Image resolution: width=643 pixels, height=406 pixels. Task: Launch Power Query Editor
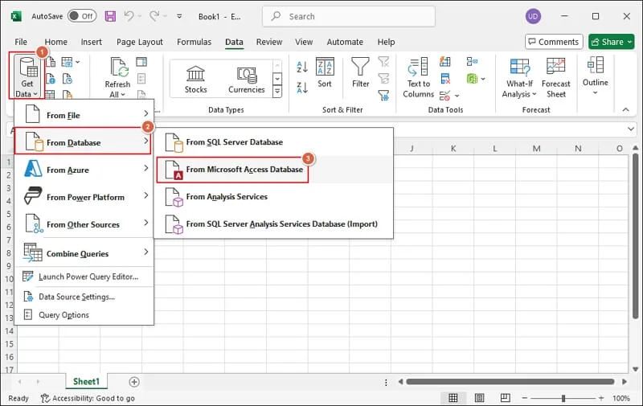click(x=84, y=277)
